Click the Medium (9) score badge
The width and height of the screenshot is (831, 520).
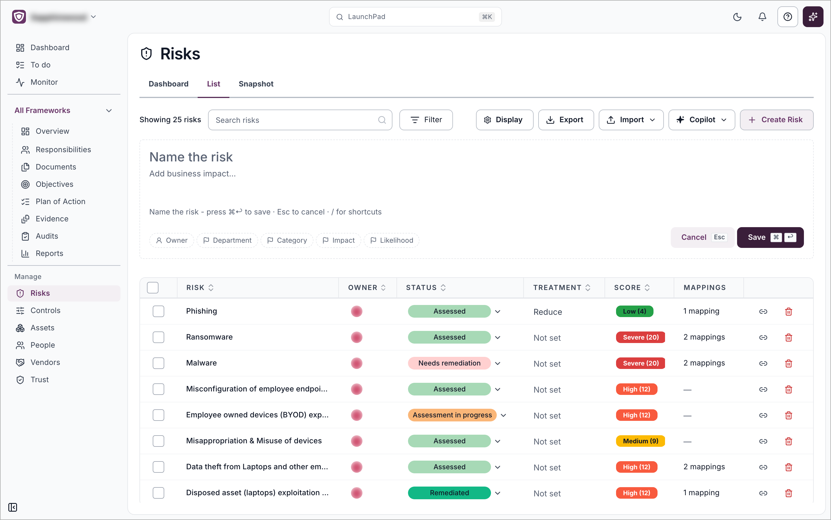tap(640, 441)
